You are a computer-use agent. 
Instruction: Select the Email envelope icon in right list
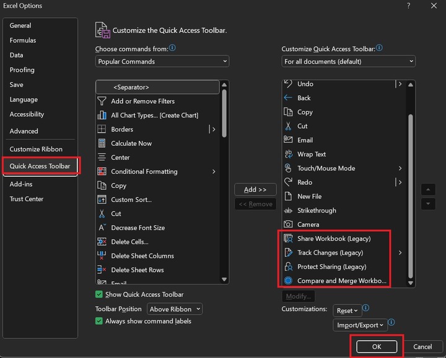287,140
